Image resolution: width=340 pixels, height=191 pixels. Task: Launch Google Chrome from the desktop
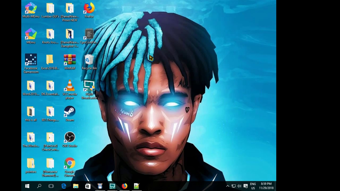pos(70,167)
